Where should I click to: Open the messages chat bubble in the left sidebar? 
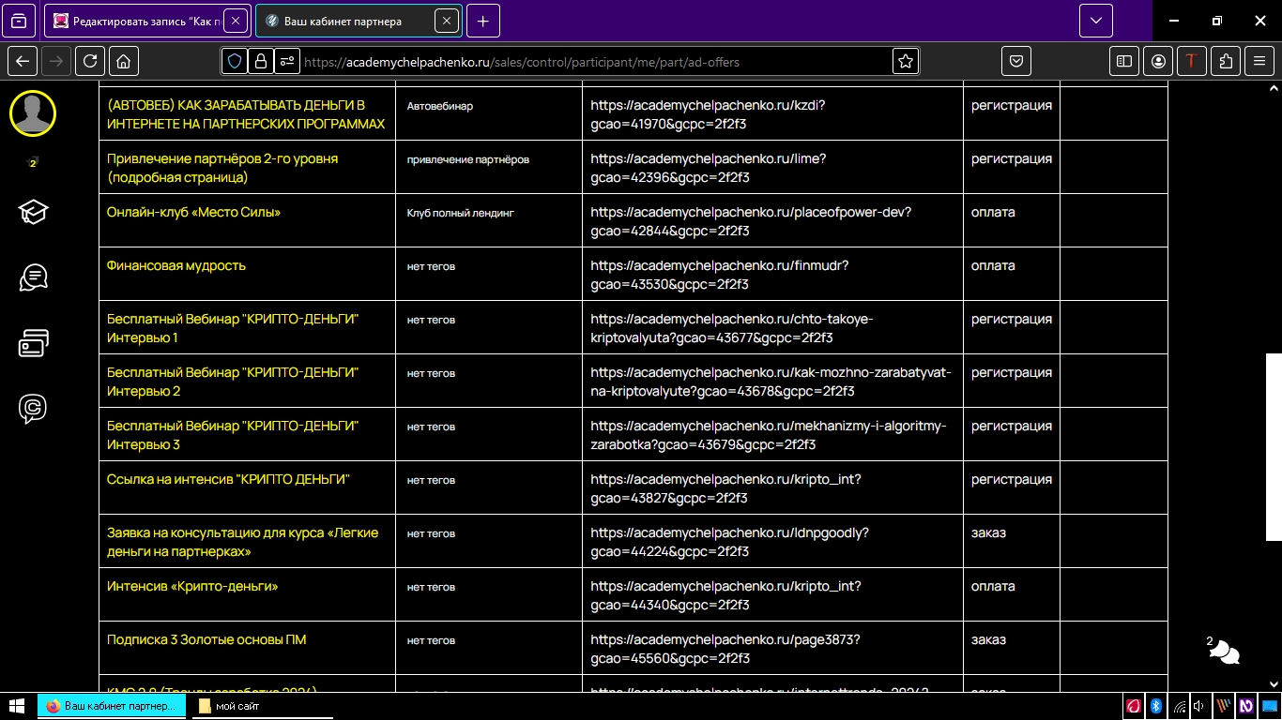click(33, 277)
